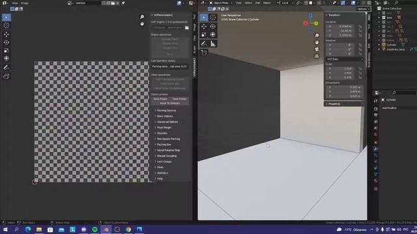417x234 pixels.
Task: Expand the Island Rotation Step section
Action: (x=168, y=150)
